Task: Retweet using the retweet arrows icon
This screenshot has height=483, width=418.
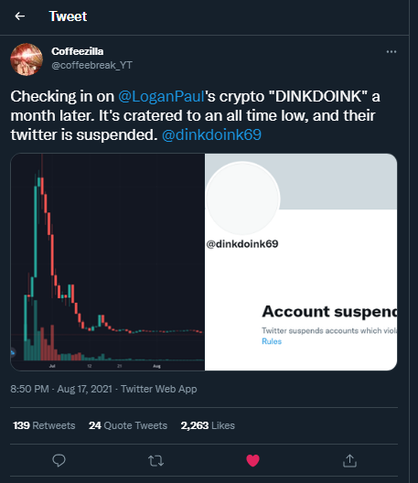Action: (x=155, y=461)
